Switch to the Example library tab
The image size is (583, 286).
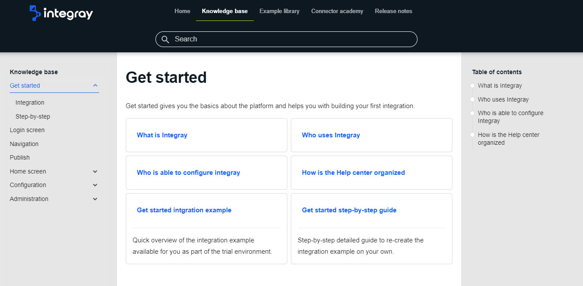click(x=279, y=11)
